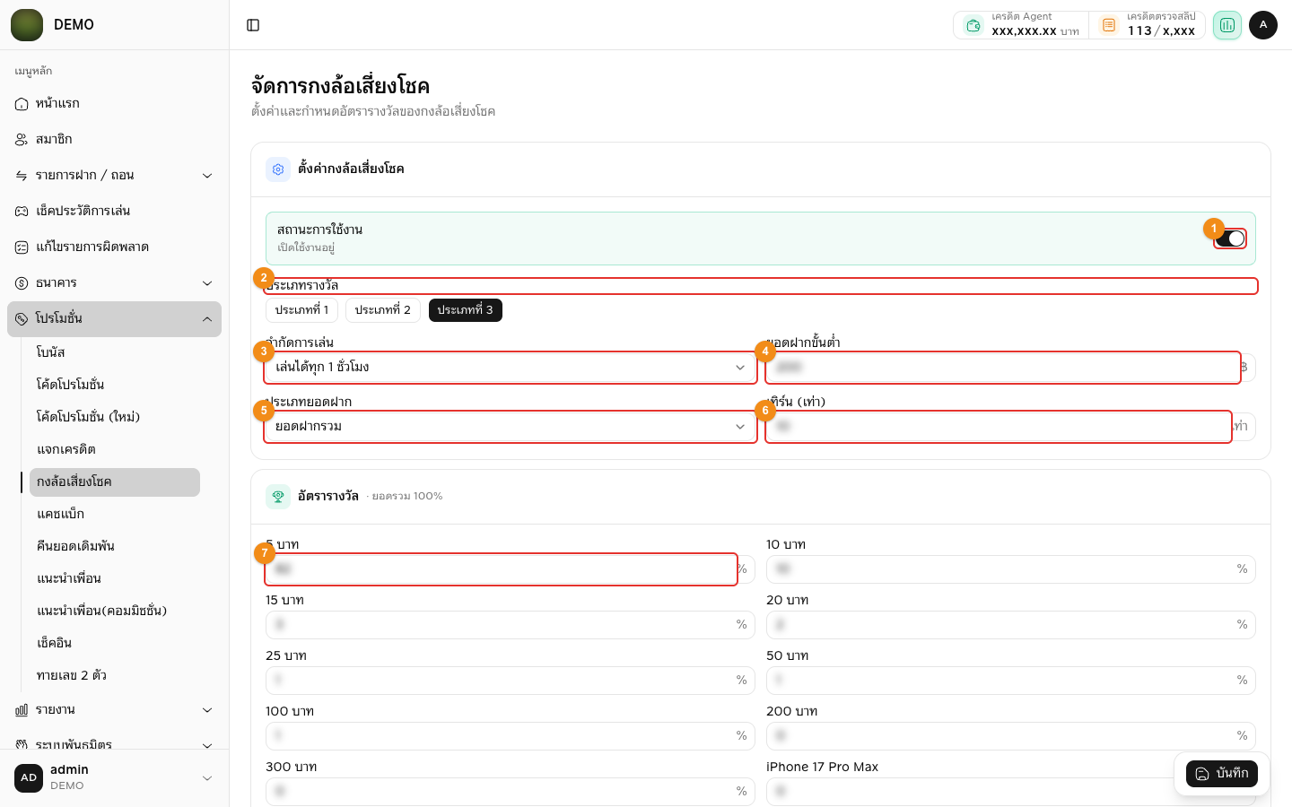Expand the ธนาคาร menu
Screen dimensions: 1292x807
point(114,283)
